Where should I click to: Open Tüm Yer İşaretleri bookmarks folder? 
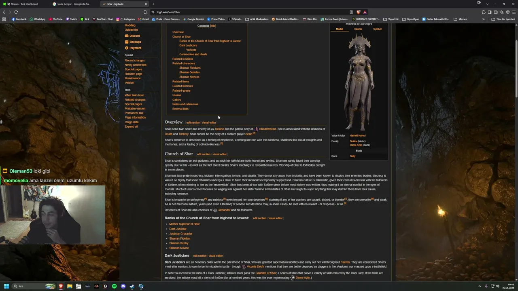point(504,19)
